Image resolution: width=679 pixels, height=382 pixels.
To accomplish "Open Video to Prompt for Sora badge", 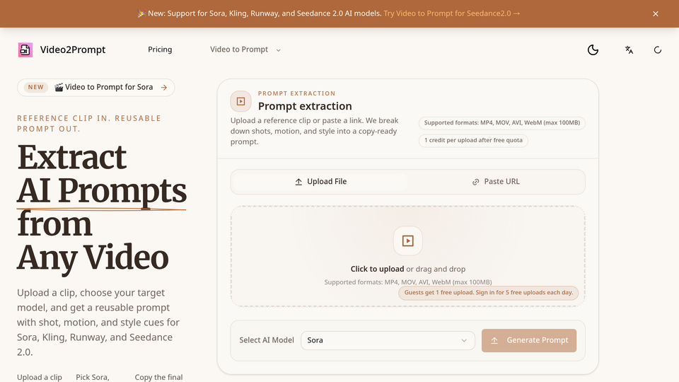I will coord(96,88).
